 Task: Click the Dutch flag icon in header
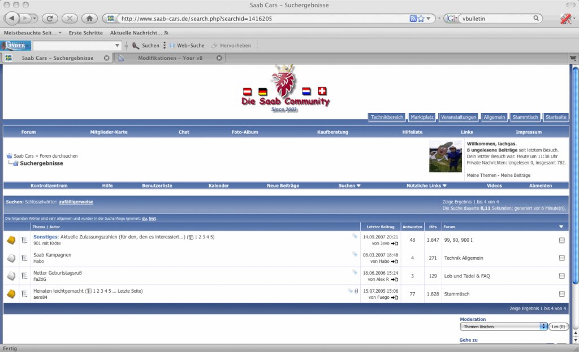pos(306,91)
